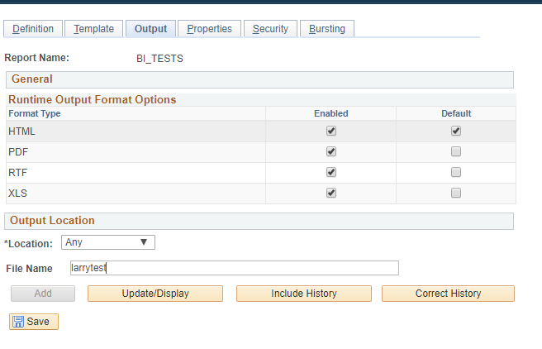Uncheck RTF Enabled checkbox

pos(331,172)
